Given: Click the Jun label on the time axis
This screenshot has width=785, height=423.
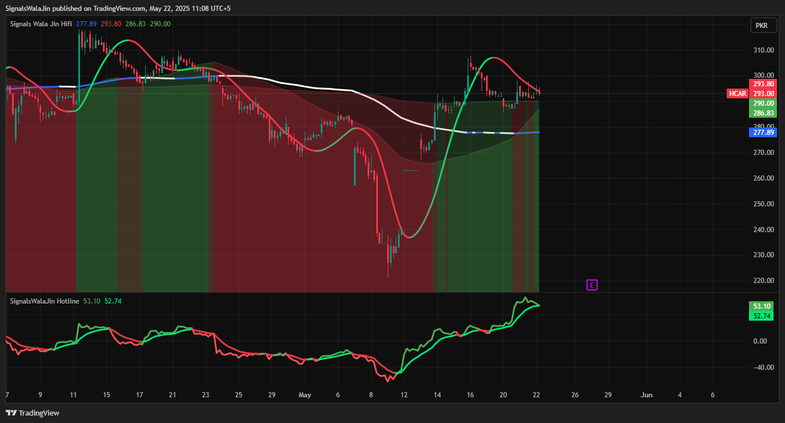Looking at the screenshot, I should pos(647,395).
